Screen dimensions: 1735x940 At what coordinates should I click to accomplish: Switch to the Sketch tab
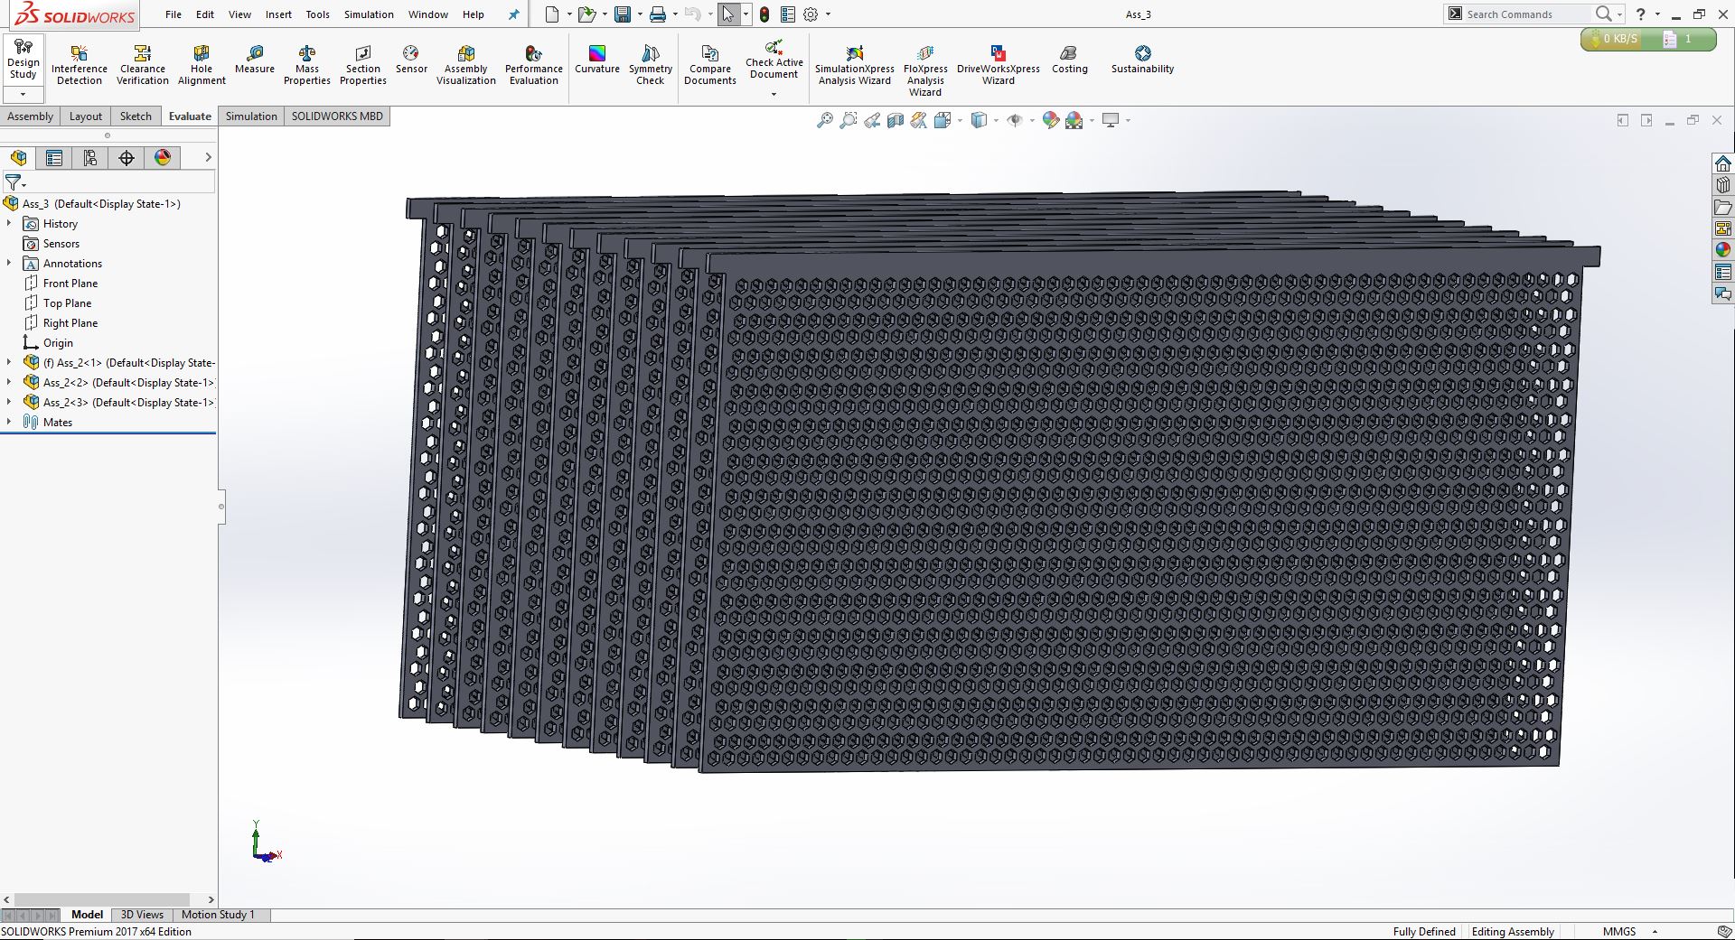136,116
